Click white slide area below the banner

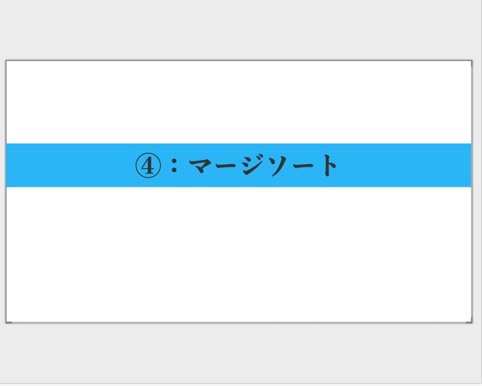[x=239, y=254]
